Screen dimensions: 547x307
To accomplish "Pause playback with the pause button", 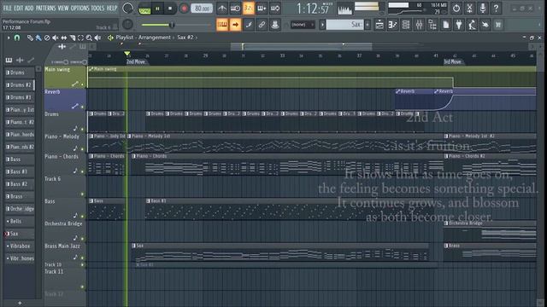I will [157, 9].
